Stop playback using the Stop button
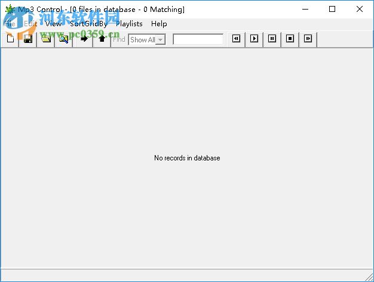This screenshot has height=282, width=374. 290,39
